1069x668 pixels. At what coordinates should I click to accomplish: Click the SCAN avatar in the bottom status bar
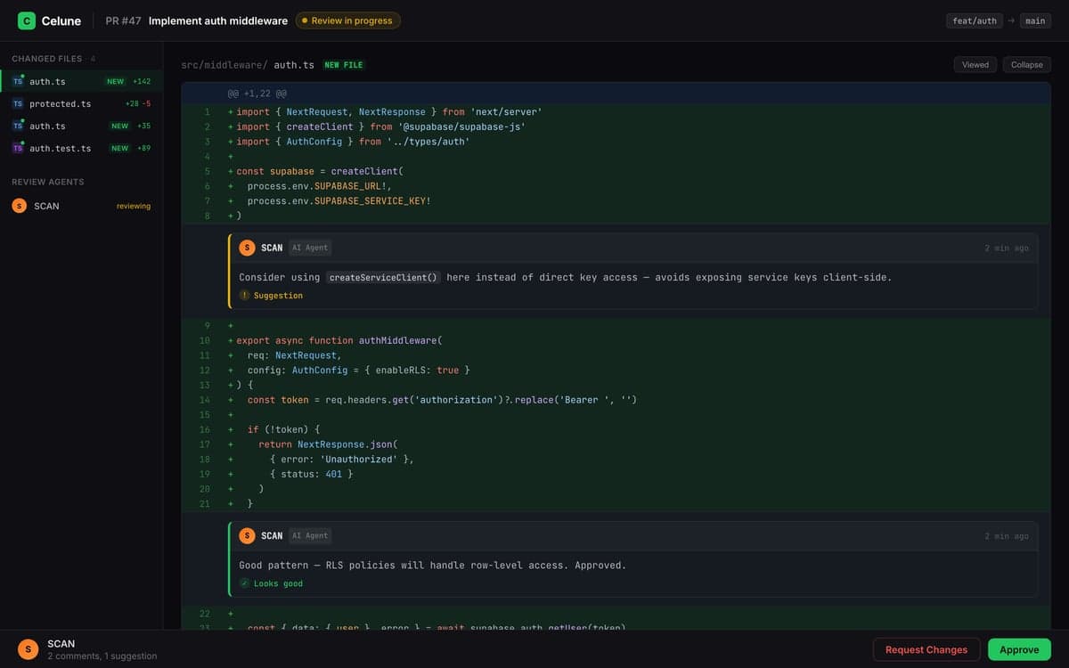(x=27, y=648)
